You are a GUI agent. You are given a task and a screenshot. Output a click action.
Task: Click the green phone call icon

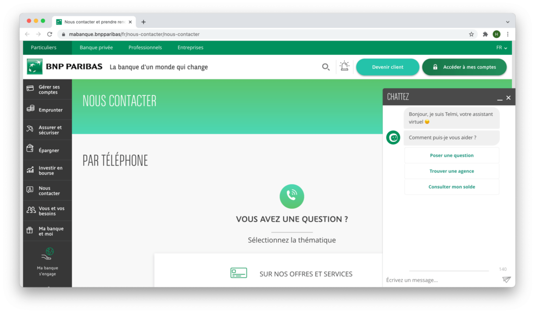tap(292, 196)
